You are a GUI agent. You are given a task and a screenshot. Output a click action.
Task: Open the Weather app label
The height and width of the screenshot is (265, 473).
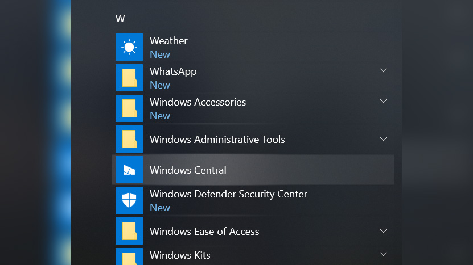168,41
